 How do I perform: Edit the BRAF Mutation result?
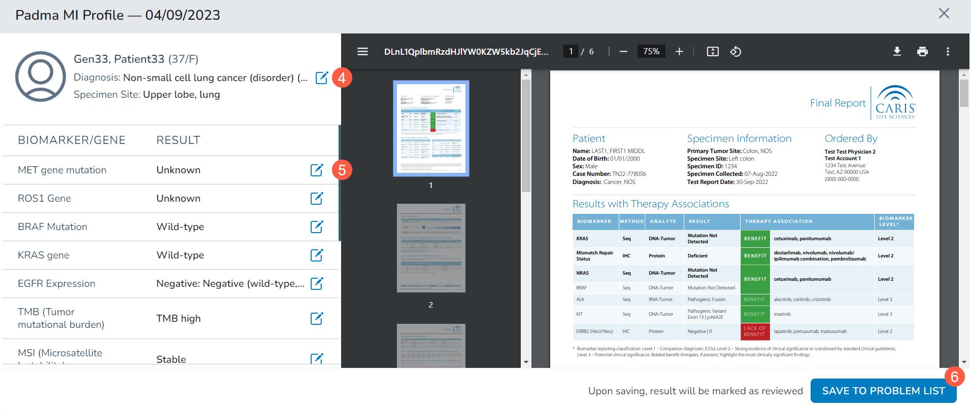tap(317, 227)
